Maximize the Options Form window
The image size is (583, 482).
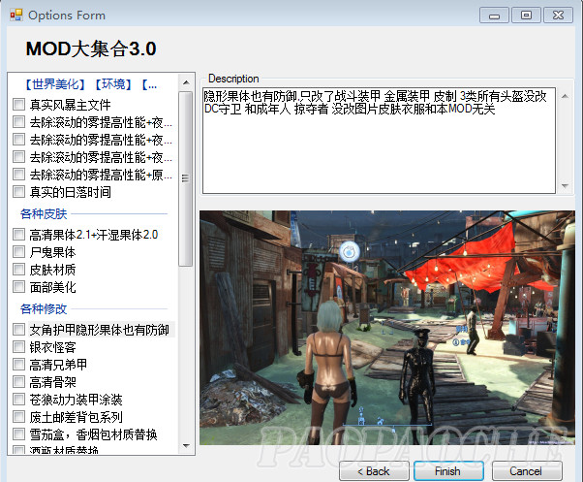(x=526, y=16)
